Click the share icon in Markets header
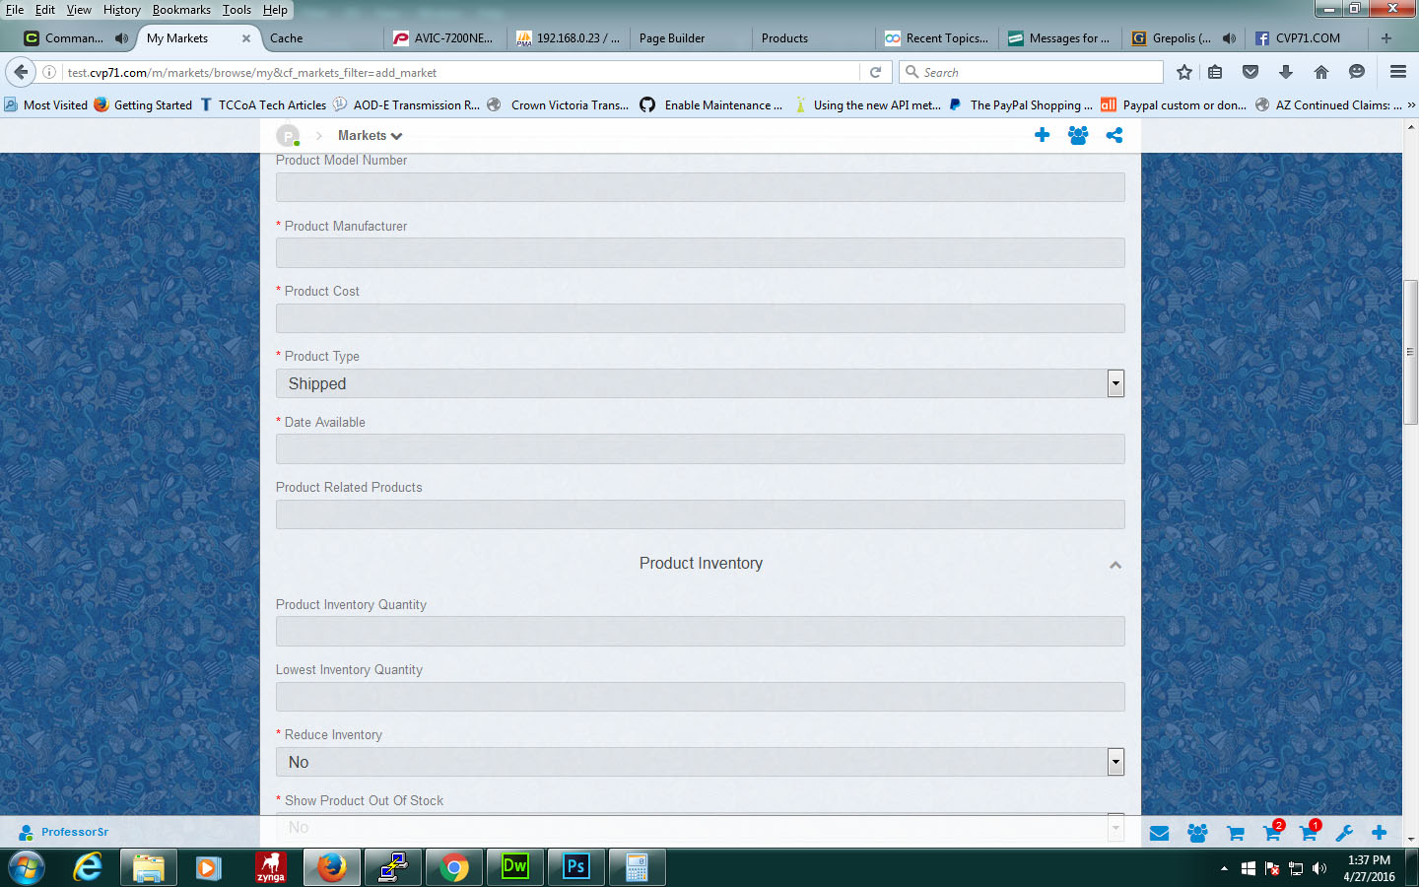Image resolution: width=1419 pixels, height=887 pixels. pos(1115,135)
